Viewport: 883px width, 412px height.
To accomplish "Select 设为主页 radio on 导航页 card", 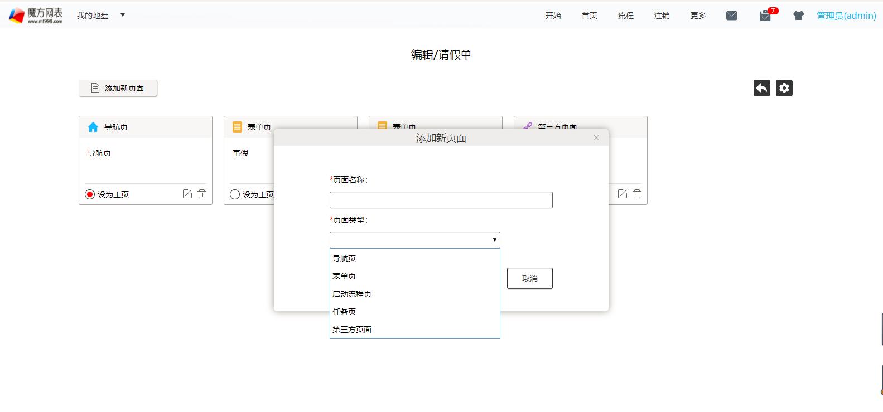I will pos(90,194).
